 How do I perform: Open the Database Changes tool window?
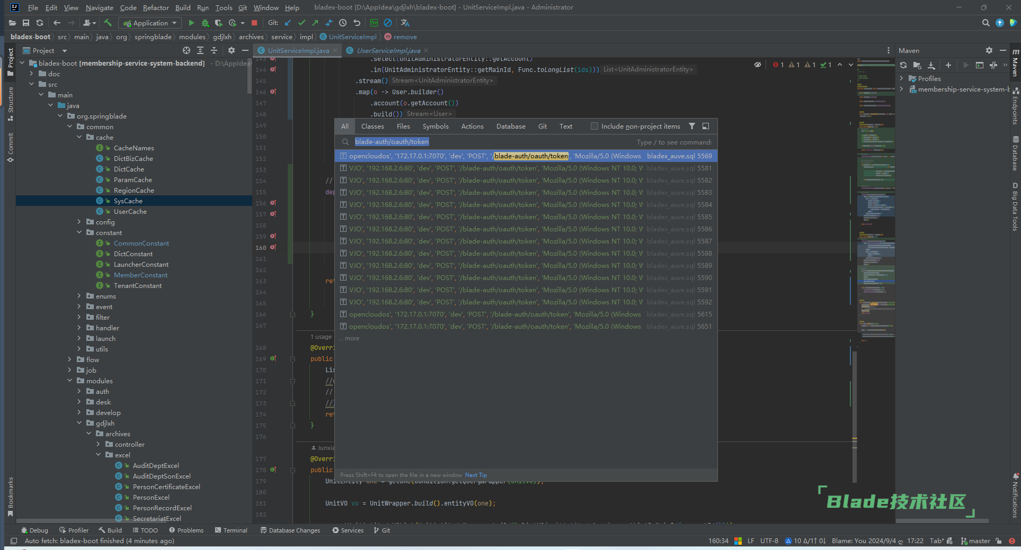coord(290,530)
